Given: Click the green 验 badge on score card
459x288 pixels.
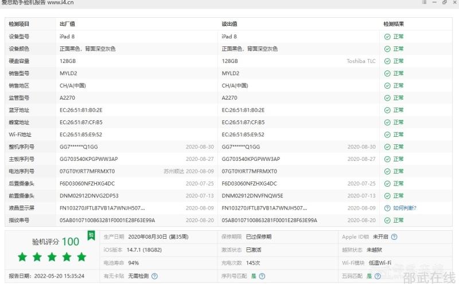Looking at the screenshot, I should [91, 235].
